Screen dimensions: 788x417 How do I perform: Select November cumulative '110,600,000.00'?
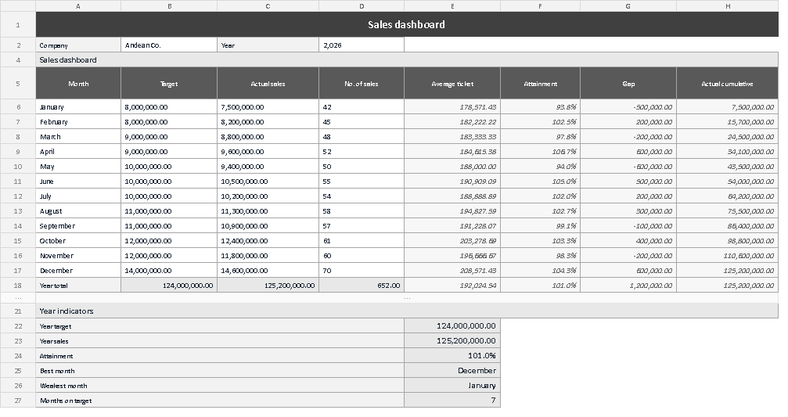(x=727, y=256)
